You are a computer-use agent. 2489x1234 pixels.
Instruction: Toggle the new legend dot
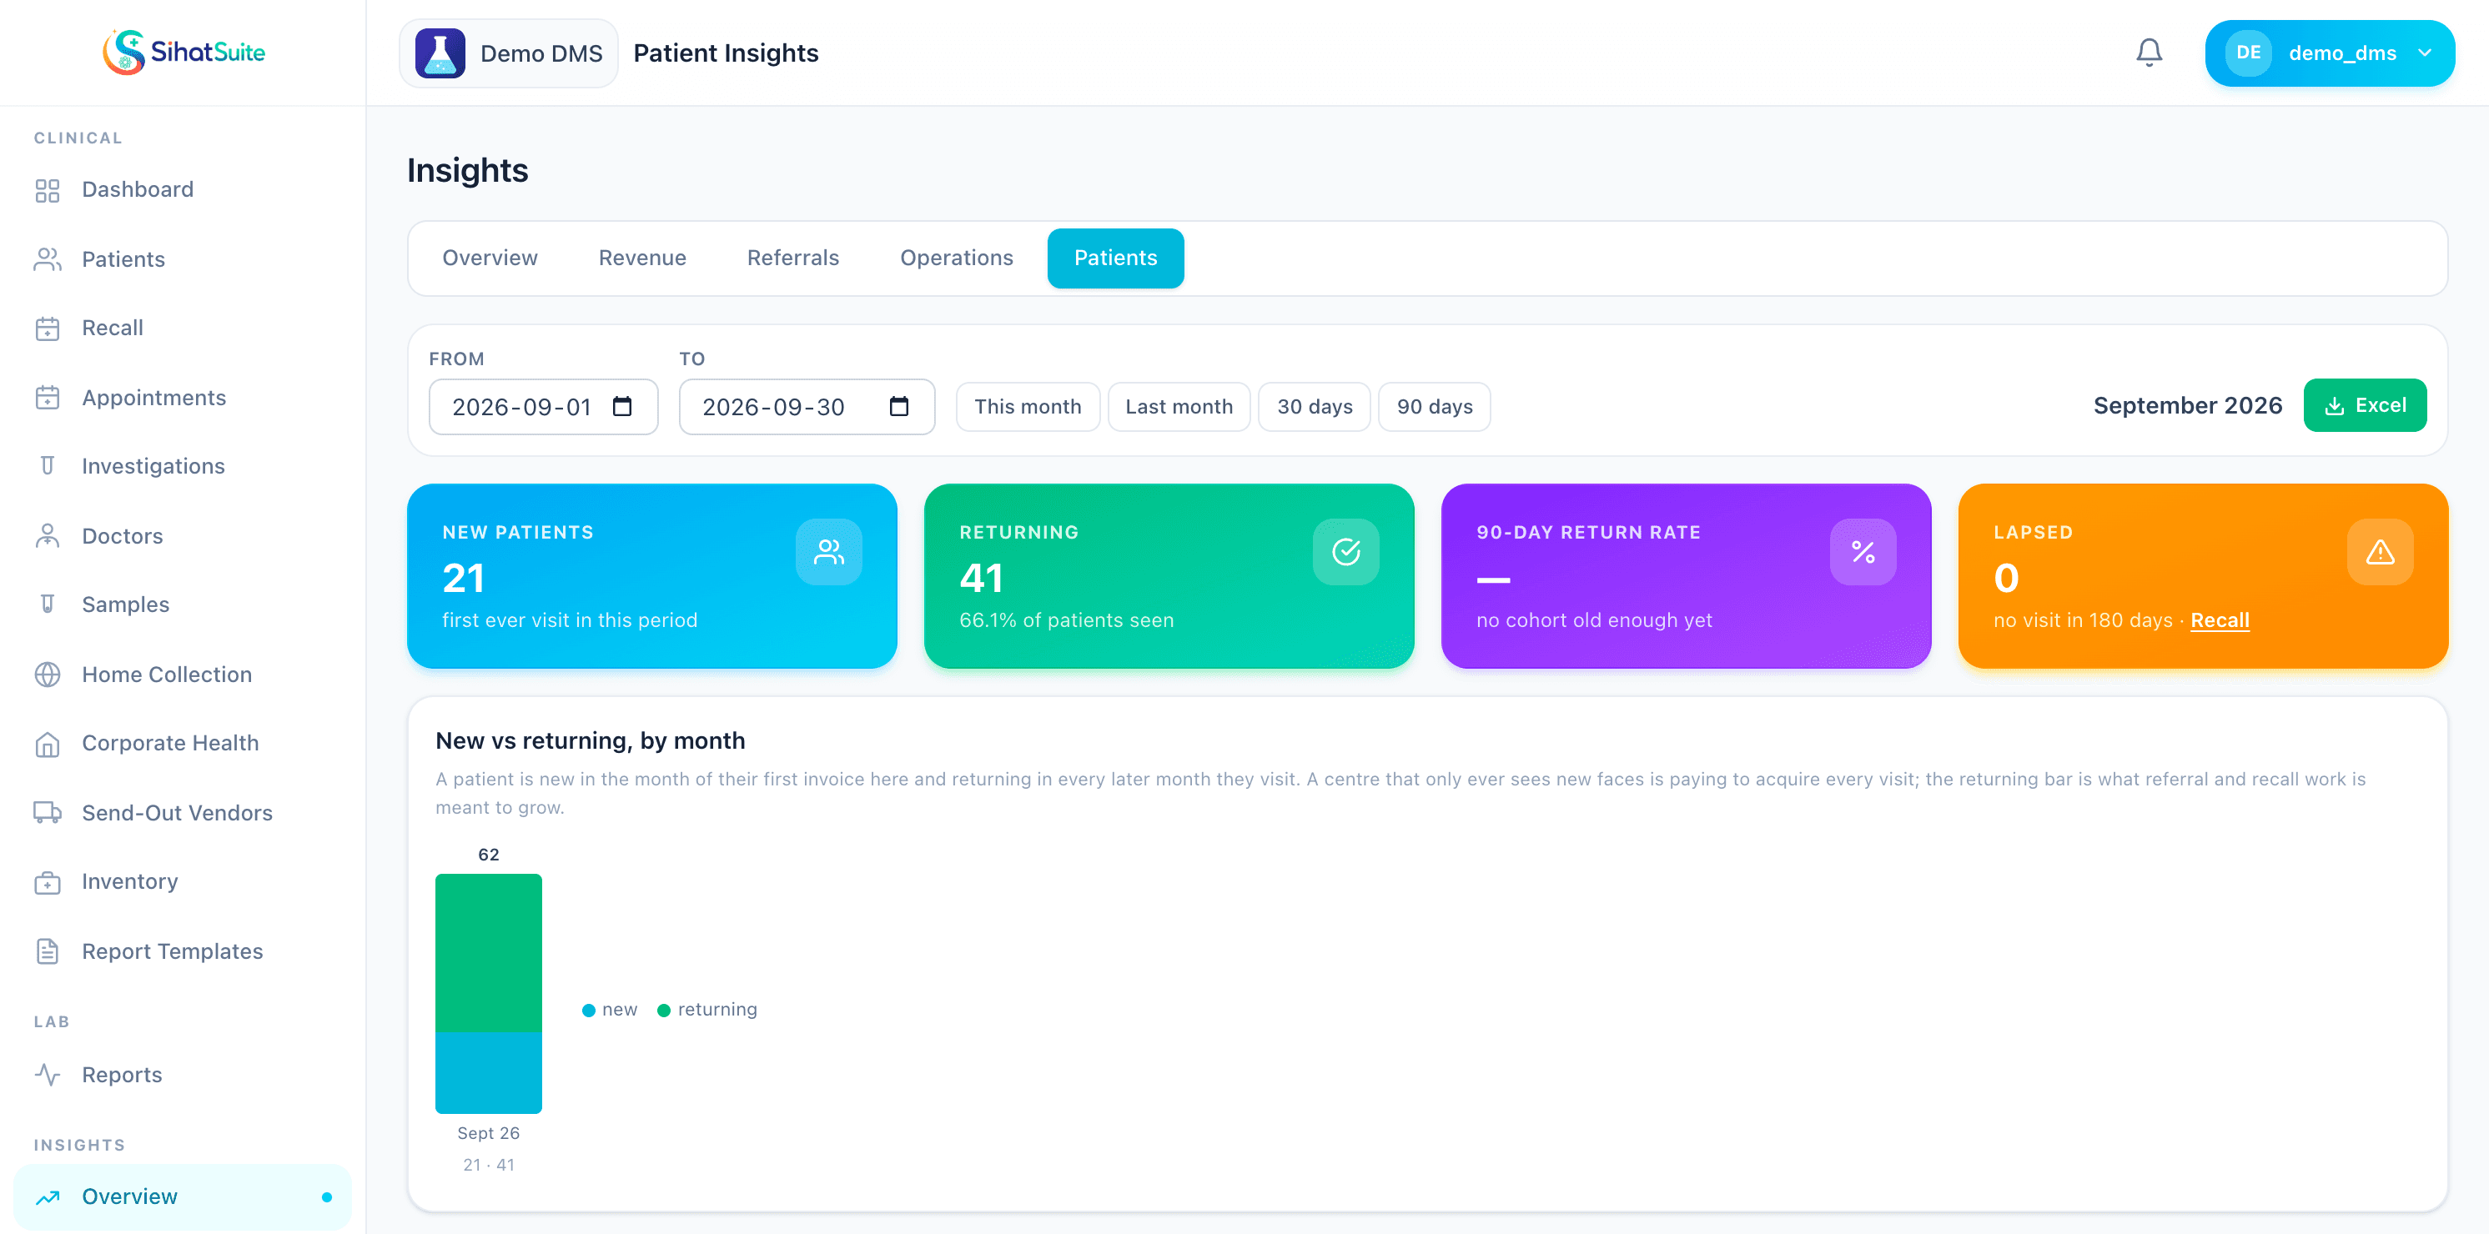tap(588, 1010)
